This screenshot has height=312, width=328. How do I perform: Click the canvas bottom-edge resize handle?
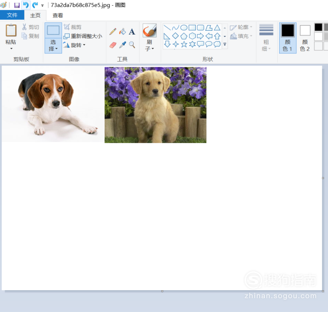coord(162,291)
